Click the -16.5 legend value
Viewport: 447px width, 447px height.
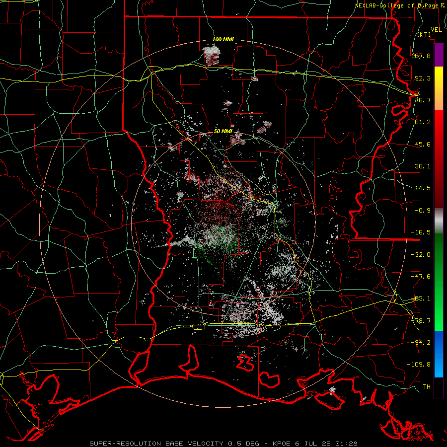pos(421,232)
